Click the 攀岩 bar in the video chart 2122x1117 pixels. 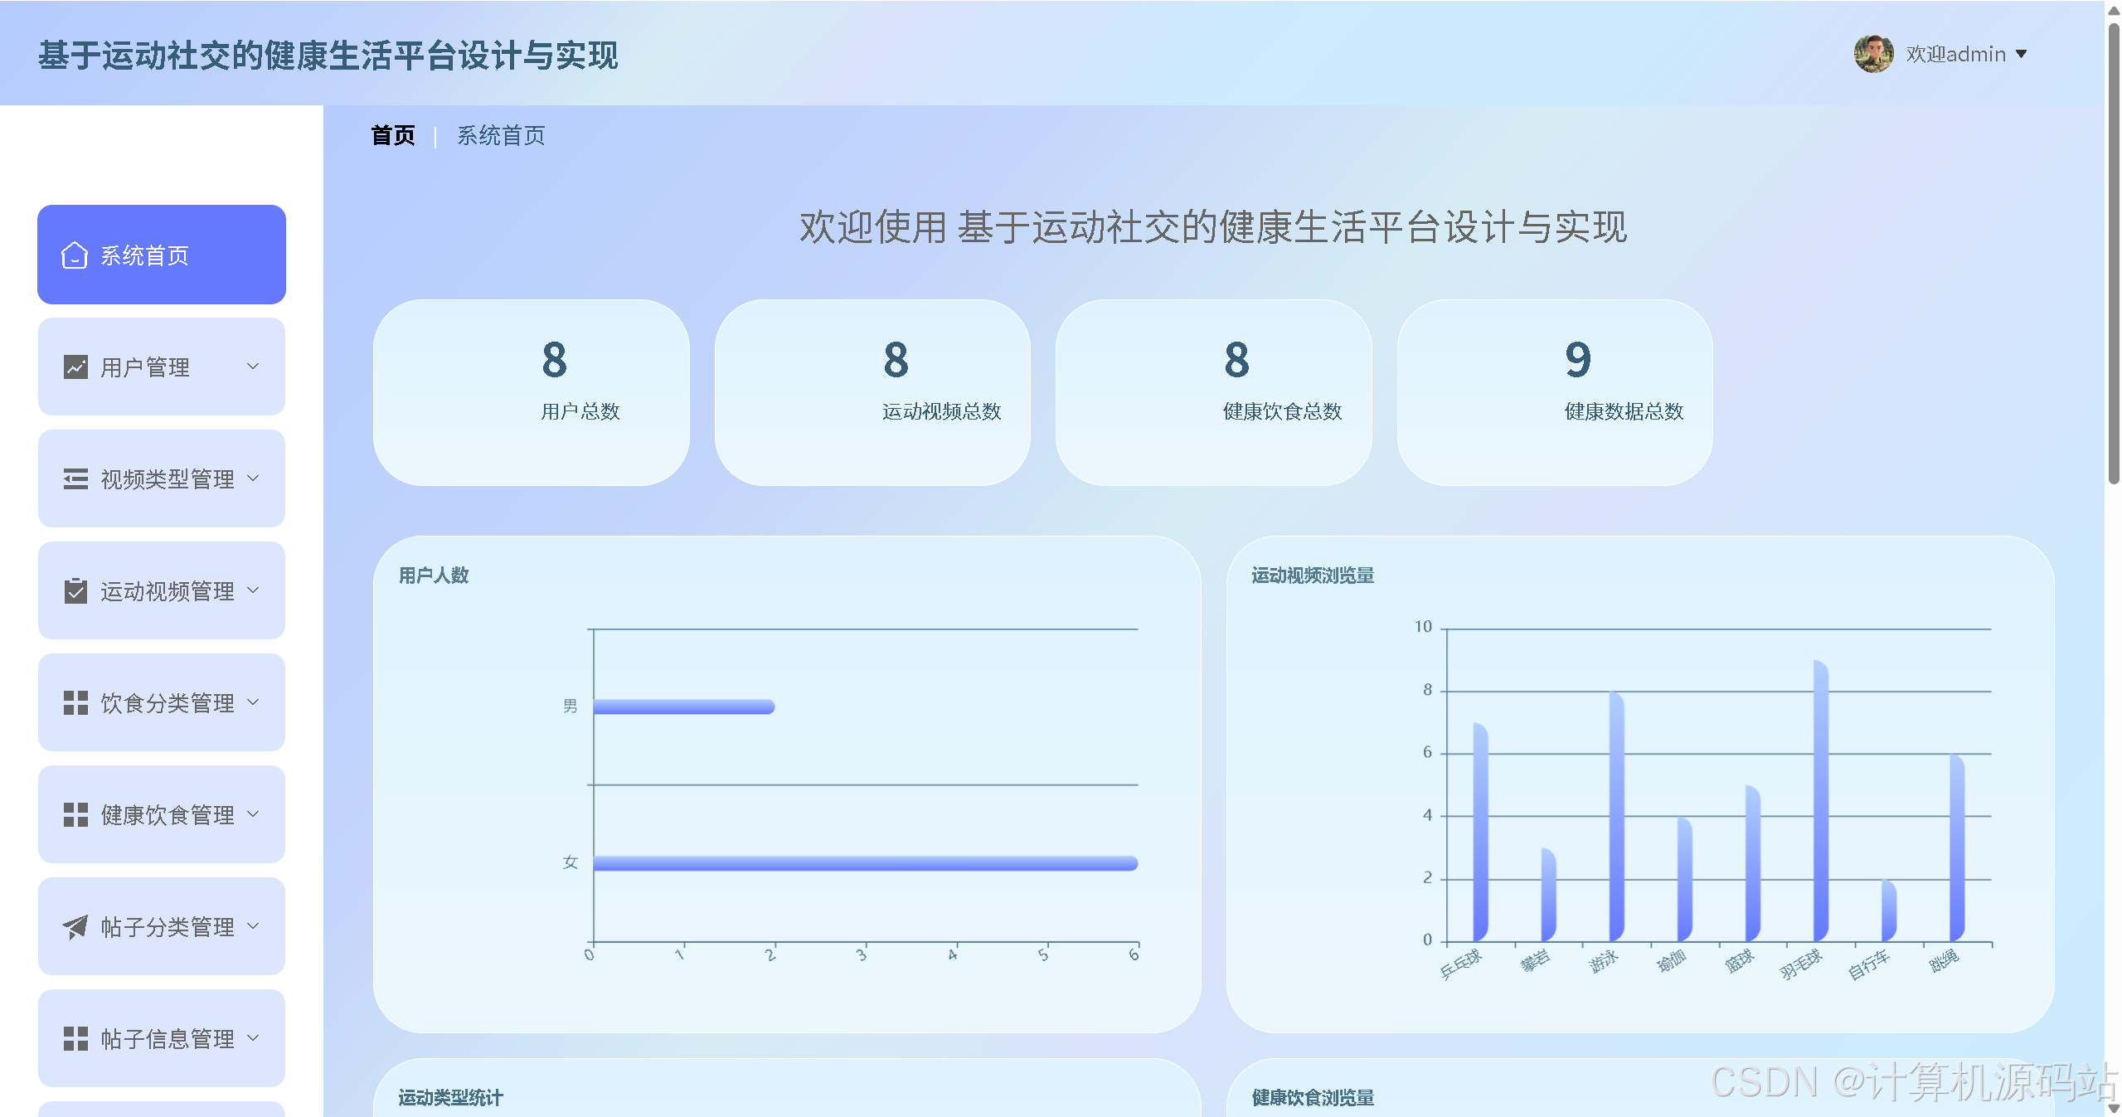(1548, 895)
